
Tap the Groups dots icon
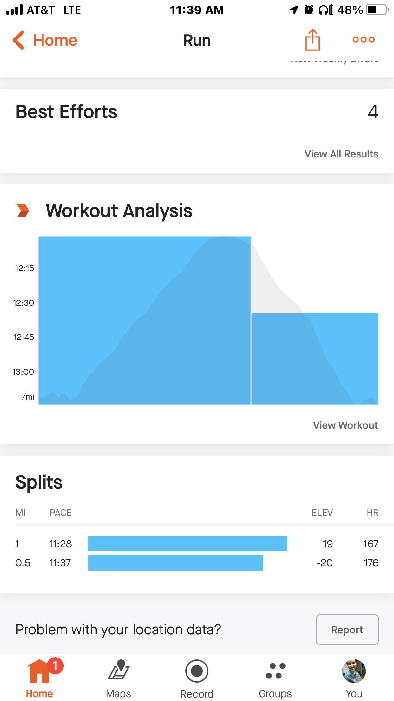click(275, 671)
